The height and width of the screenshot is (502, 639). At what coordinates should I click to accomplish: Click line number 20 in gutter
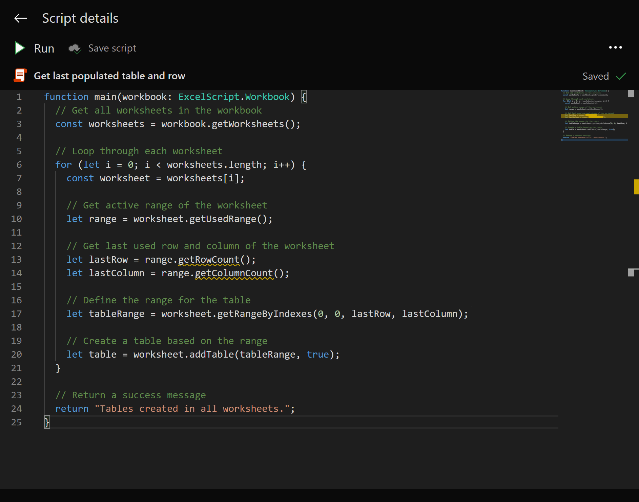[16, 355]
